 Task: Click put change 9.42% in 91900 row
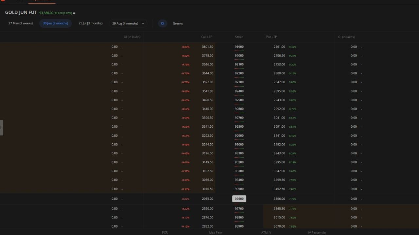click(x=293, y=47)
